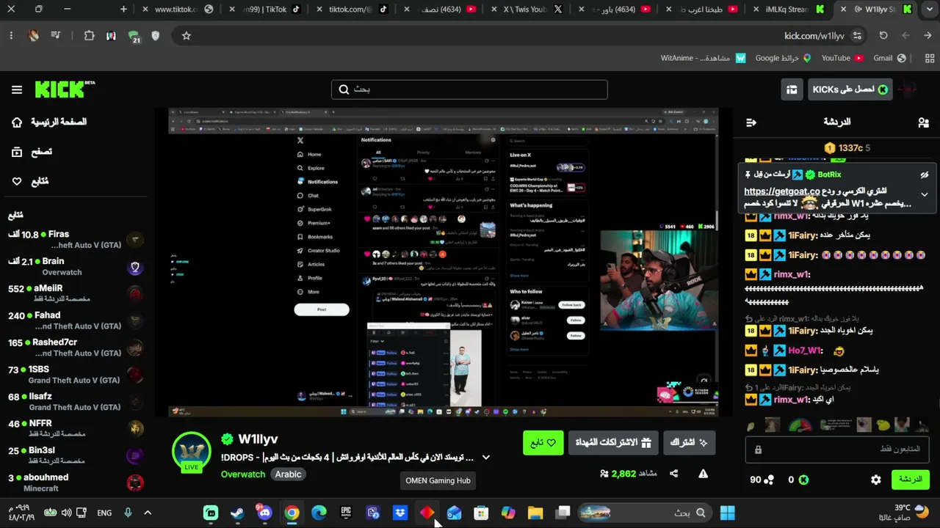The width and height of the screenshot is (940, 528).
Task: Focus the Kick search field
Action: (x=469, y=89)
